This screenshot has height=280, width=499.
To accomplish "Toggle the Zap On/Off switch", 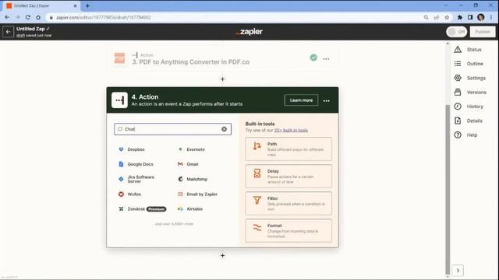I will [x=456, y=32].
